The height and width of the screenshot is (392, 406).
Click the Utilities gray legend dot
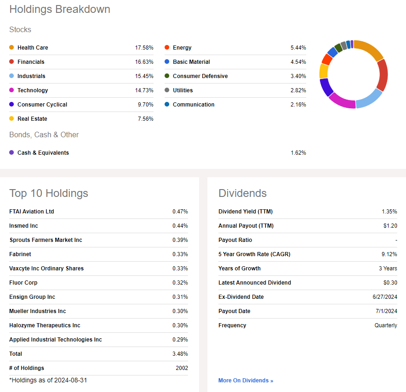click(167, 90)
